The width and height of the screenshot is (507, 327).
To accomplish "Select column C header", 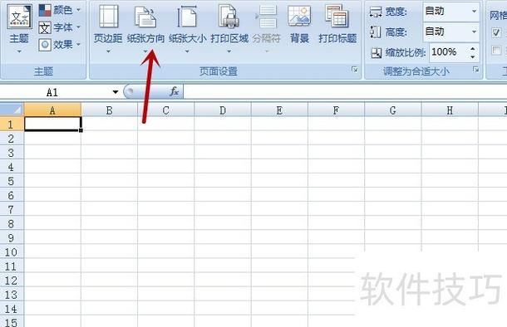I will (x=166, y=110).
